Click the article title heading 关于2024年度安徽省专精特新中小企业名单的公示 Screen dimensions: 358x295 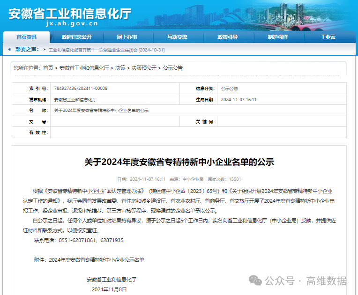[179, 162]
